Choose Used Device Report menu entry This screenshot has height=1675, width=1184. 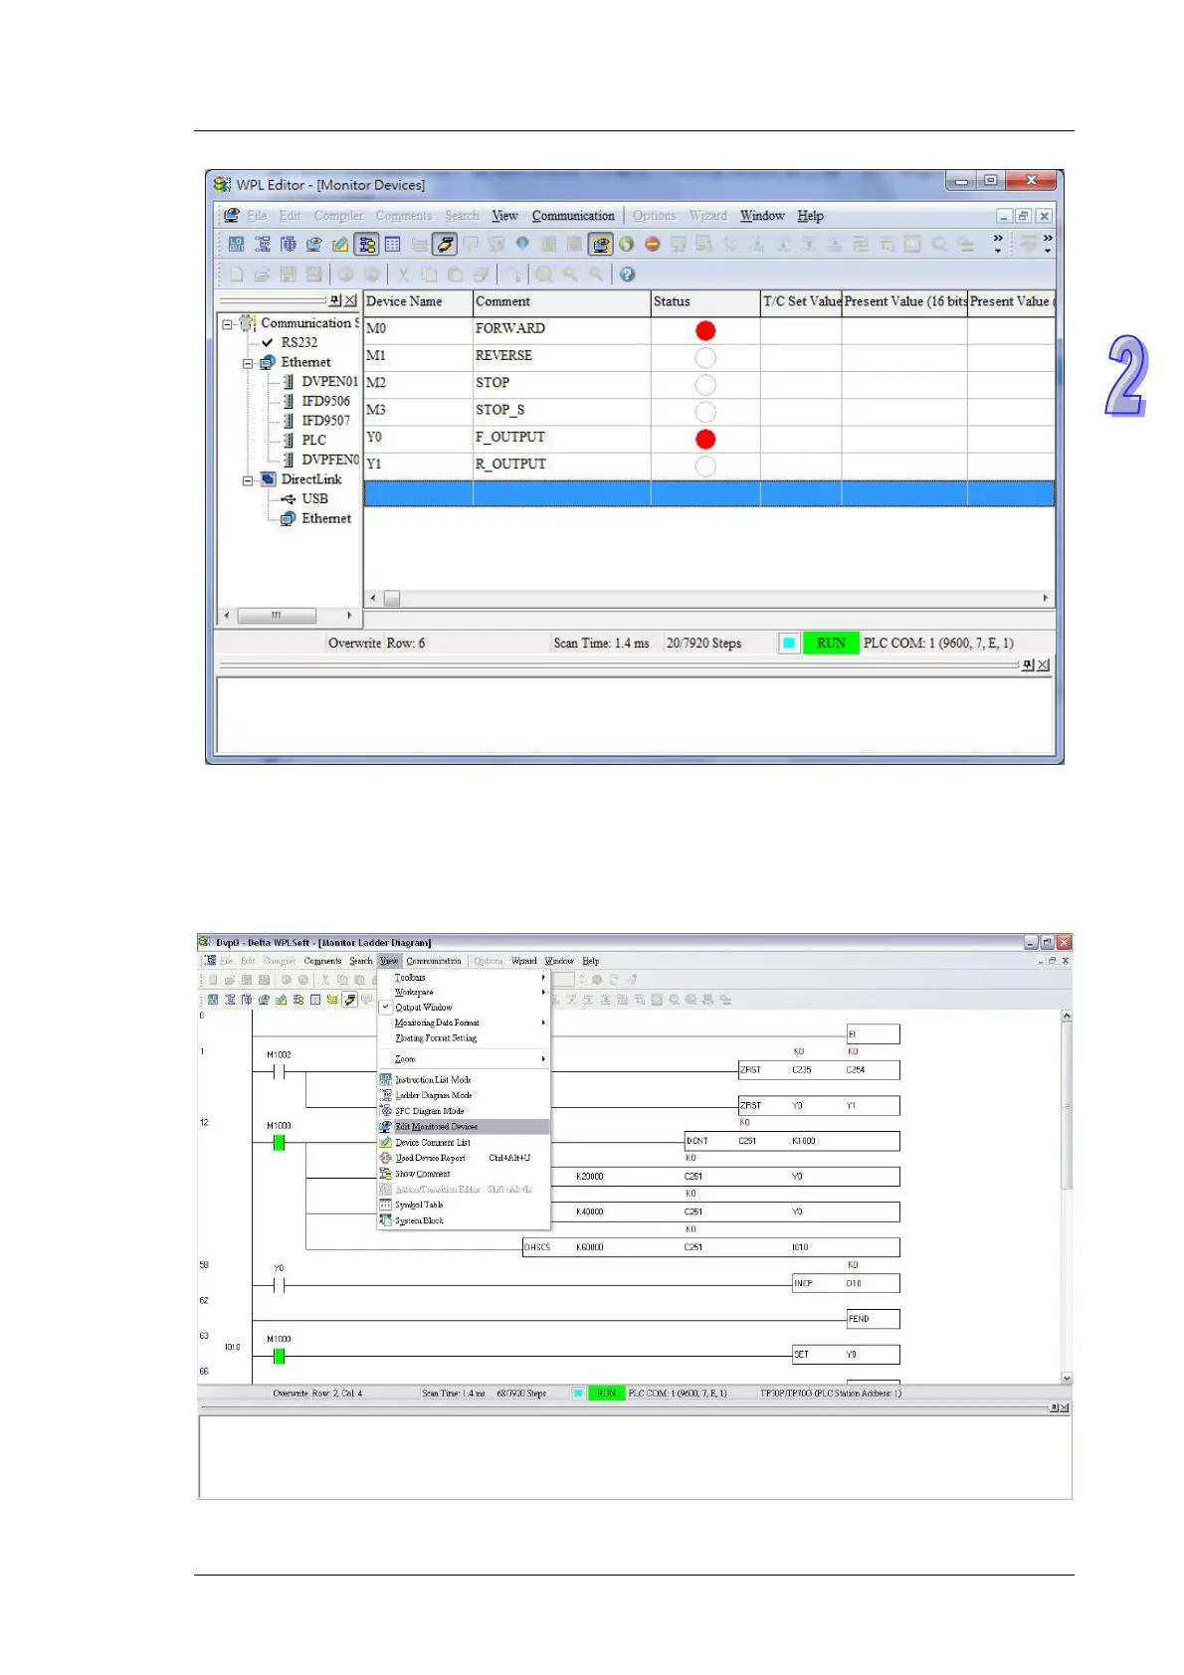[464, 1158]
